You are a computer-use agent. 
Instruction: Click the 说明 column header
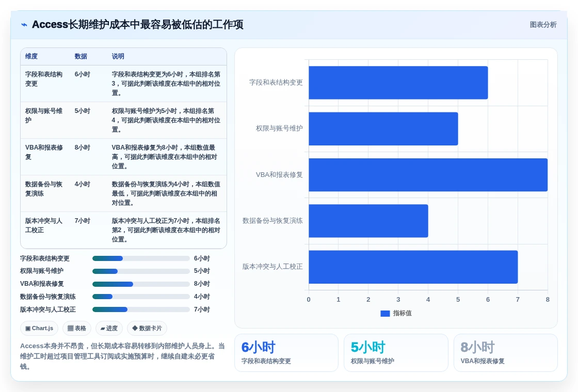click(x=118, y=56)
